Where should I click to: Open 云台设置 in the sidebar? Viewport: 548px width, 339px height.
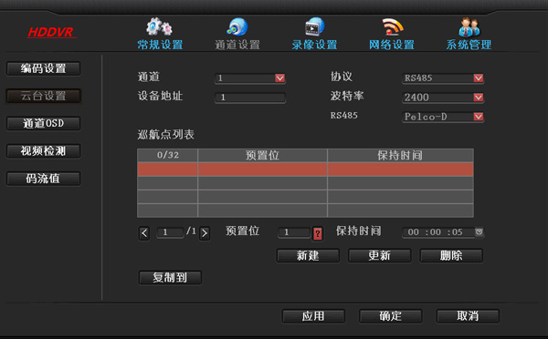pyautogui.click(x=43, y=96)
